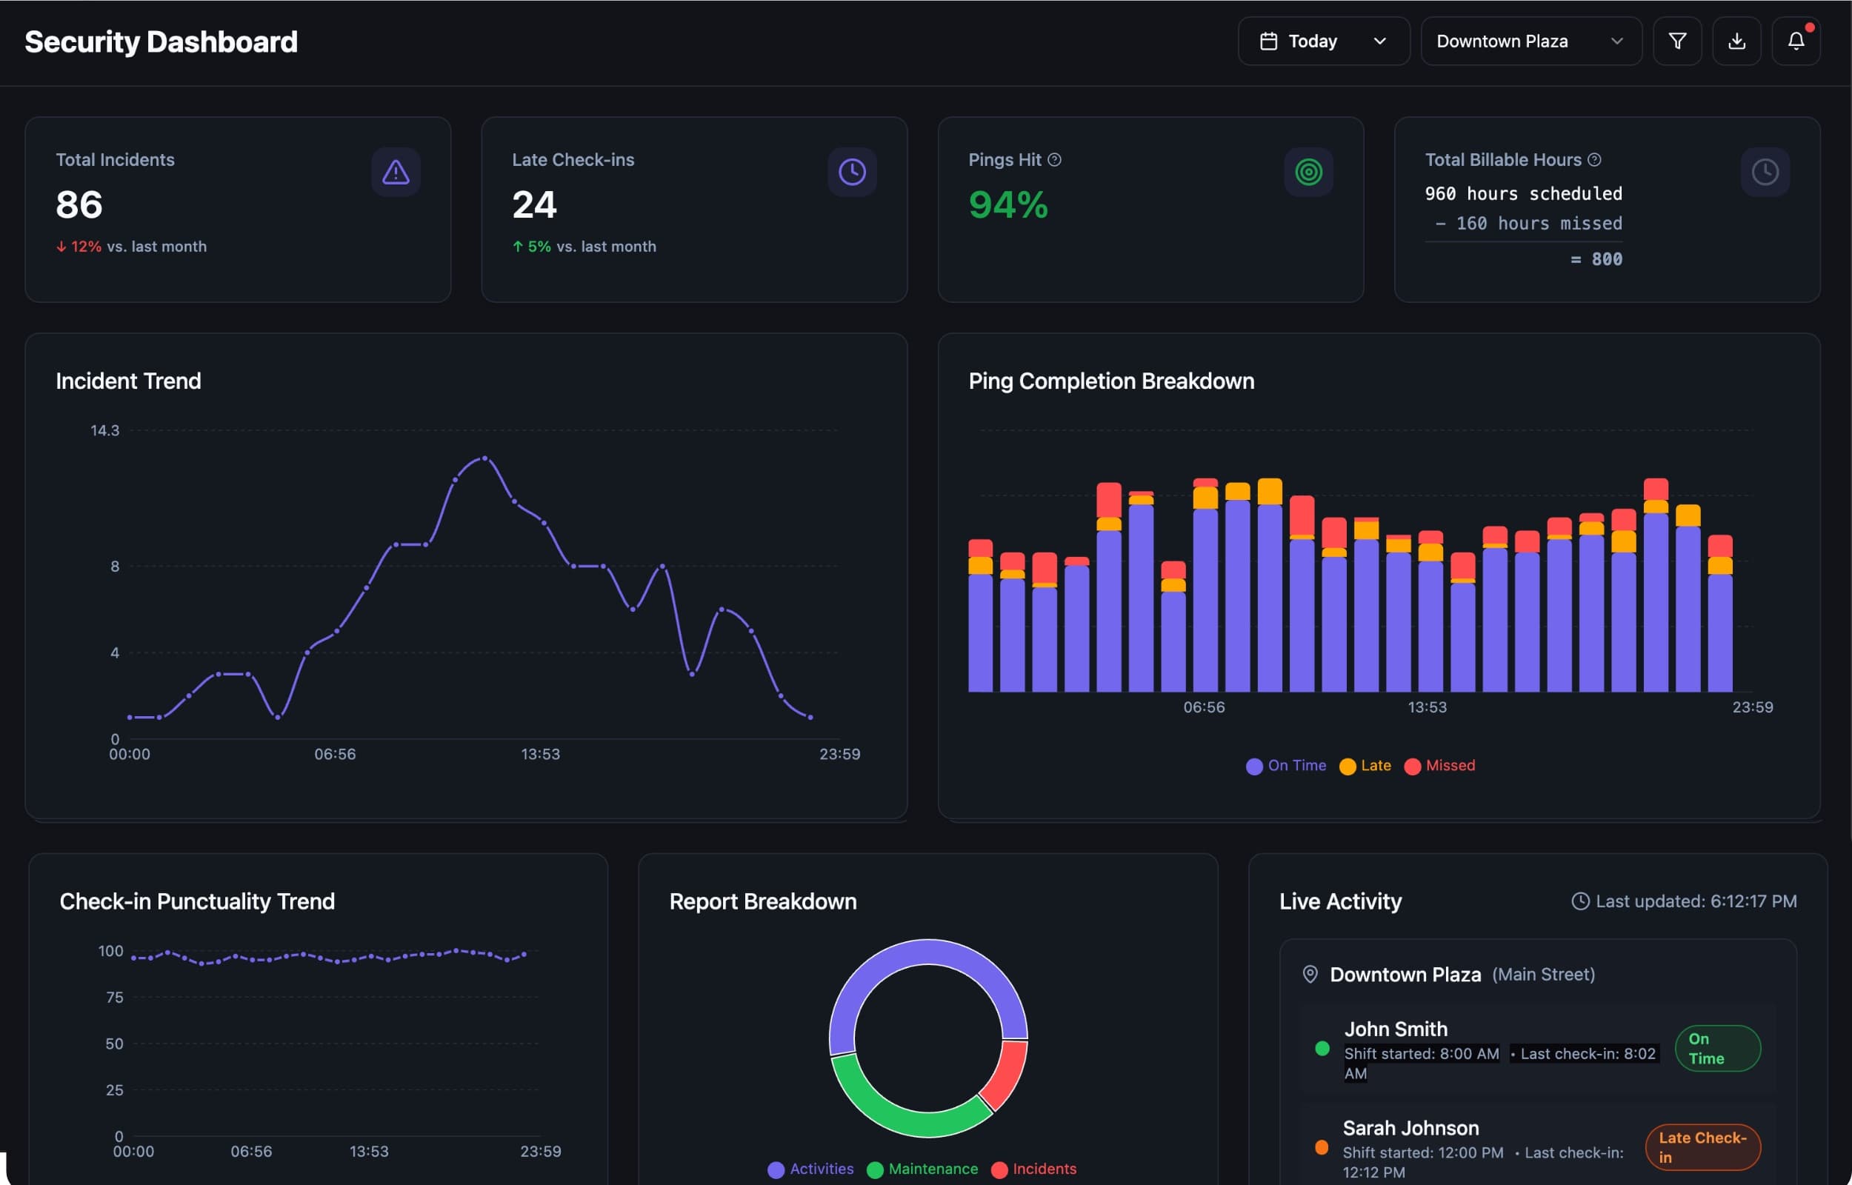Click John Smith's On Time status badge

(x=1718, y=1048)
